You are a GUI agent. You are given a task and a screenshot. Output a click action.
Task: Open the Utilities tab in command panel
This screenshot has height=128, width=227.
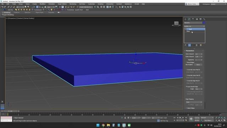(204, 19)
